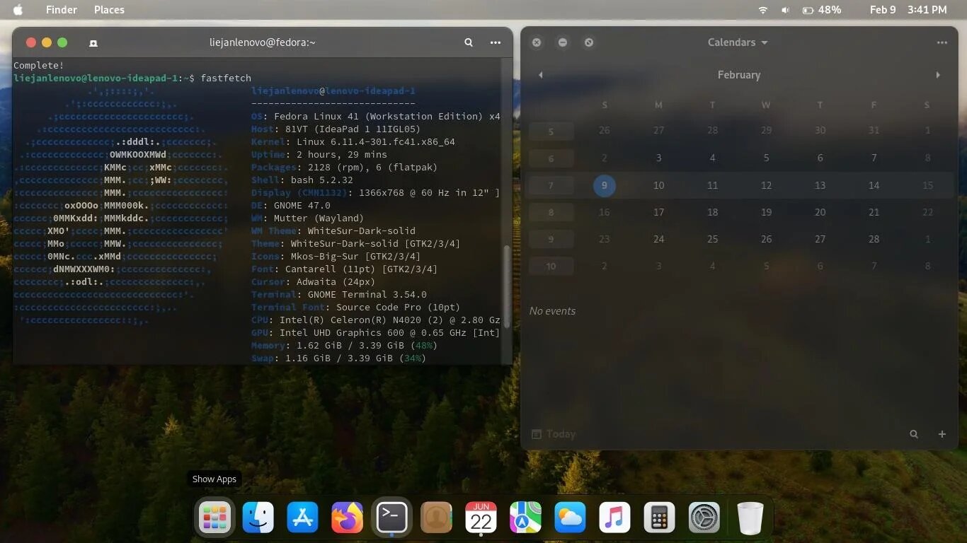Click 'Linux 6.11.4-301.fc41.x86_64' kernel text

(376, 141)
